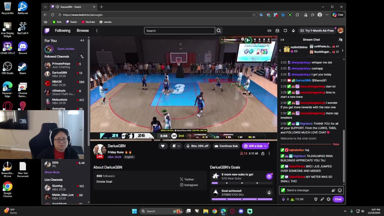Open stories from the sidebar

(x=66, y=49)
